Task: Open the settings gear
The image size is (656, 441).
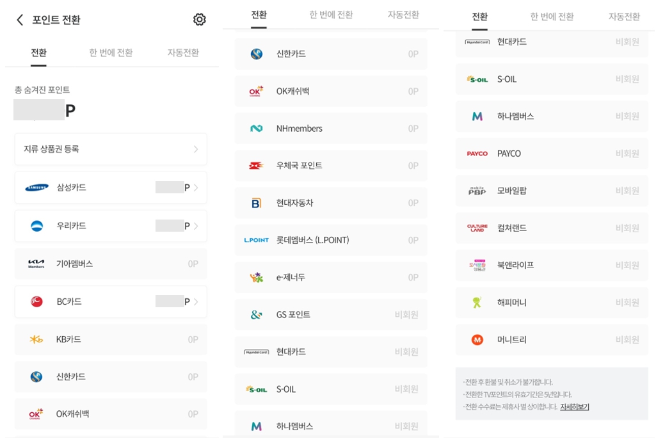Action: pyautogui.click(x=199, y=20)
